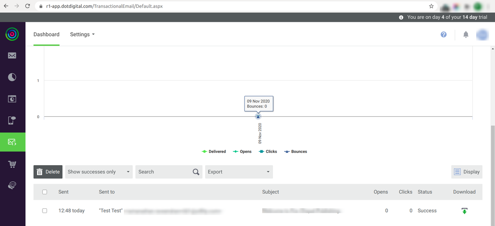Open the Export dropdown
Viewport: 495px width, 226px height.
click(x=239, y=172)
